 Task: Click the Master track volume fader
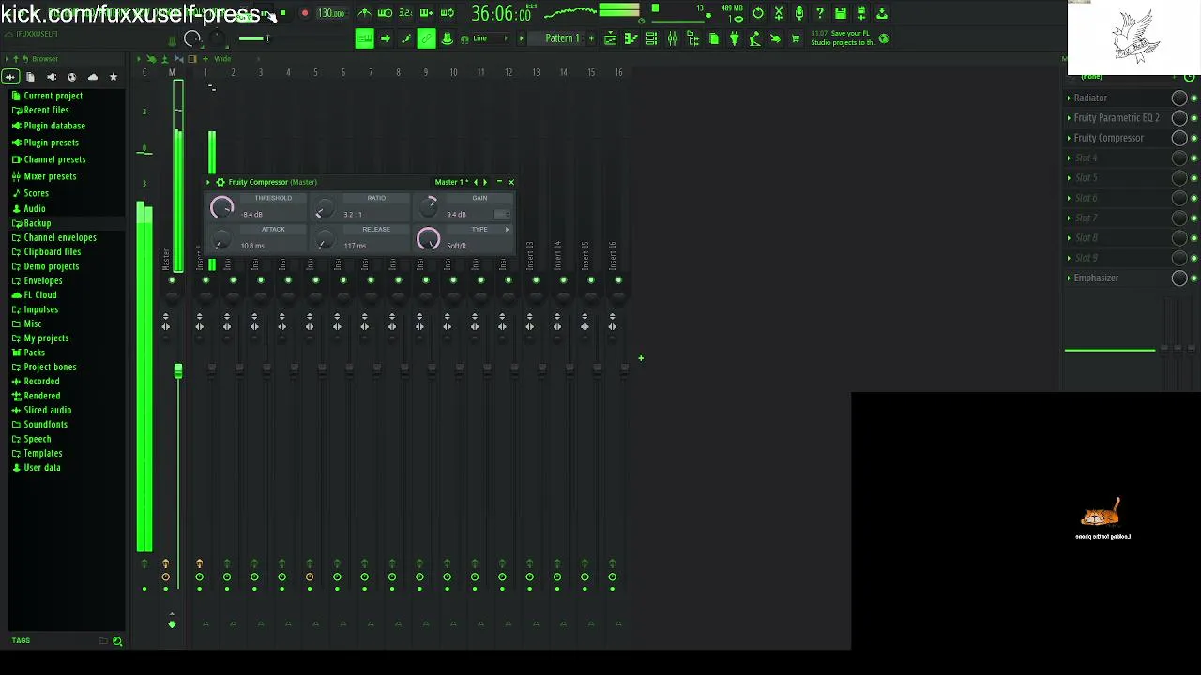177,372
